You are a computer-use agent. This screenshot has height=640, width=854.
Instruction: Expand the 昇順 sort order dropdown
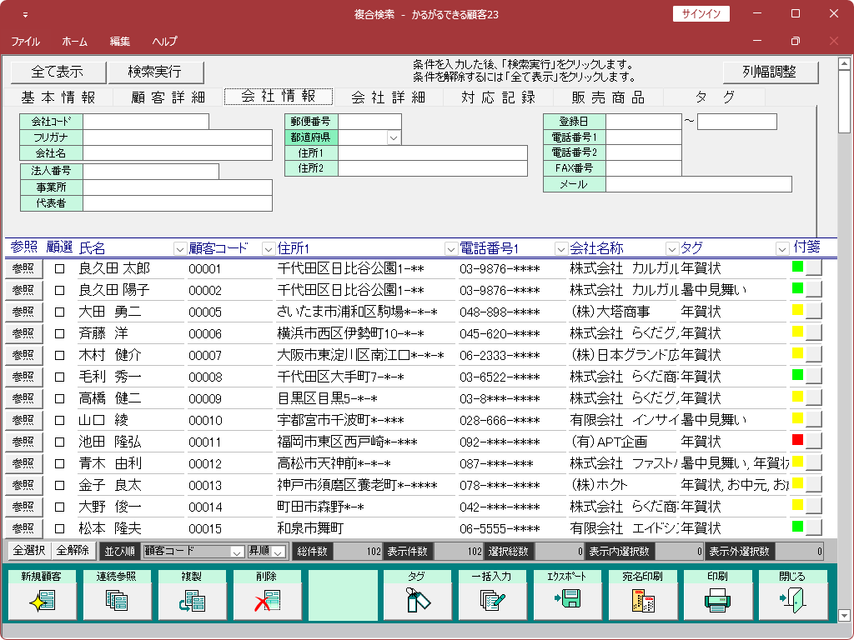point(279,552)
